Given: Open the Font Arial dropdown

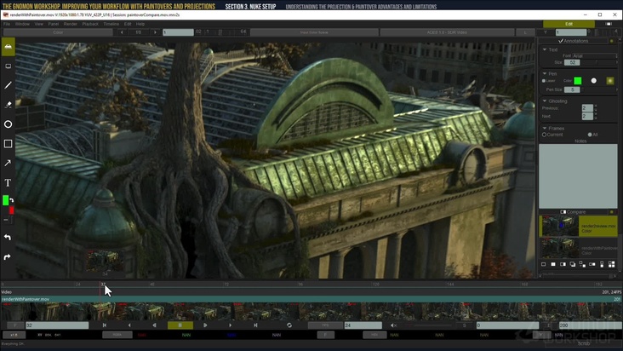Looking at the screenshot, I should click(594, 56).
